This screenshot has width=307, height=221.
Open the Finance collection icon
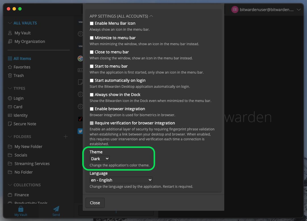click(10, 195)
